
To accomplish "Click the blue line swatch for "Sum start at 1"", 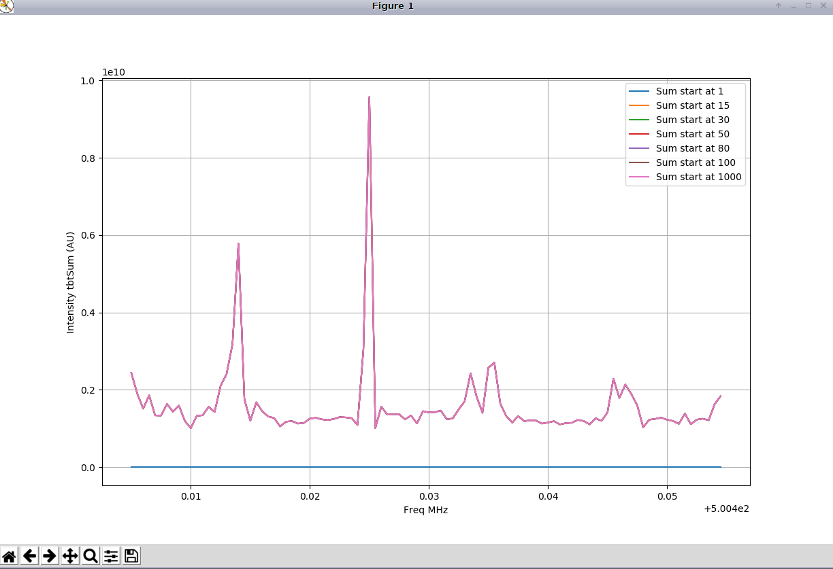I will (638, 91).
